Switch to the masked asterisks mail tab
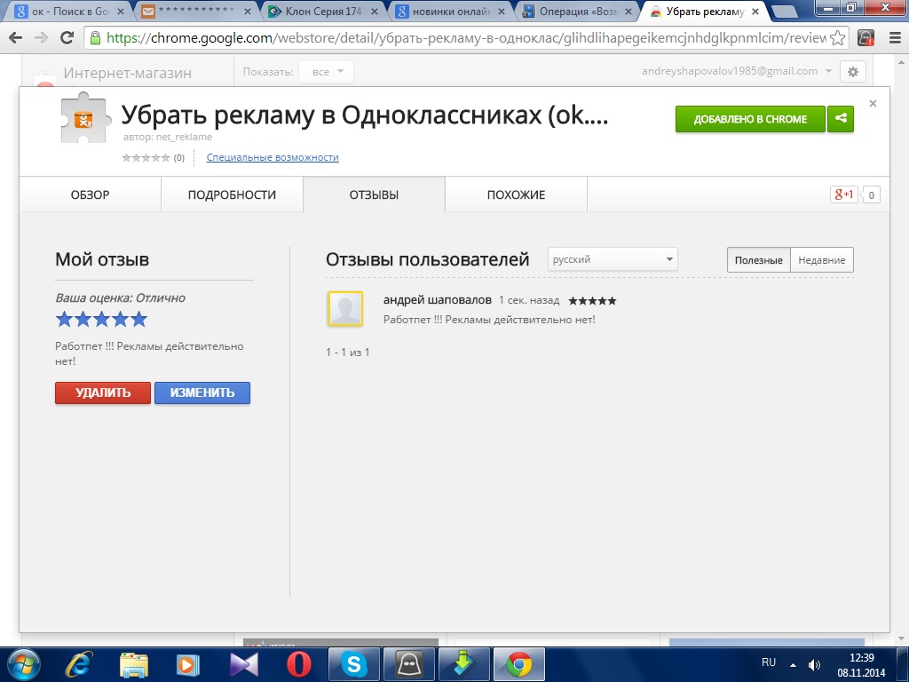The width and height of the screenshot is (909, 682). [196, 11]
